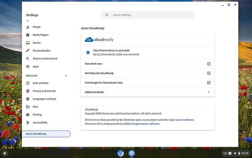
Task: Open the Chromium browser from the shelf
Action: [120, 153]
